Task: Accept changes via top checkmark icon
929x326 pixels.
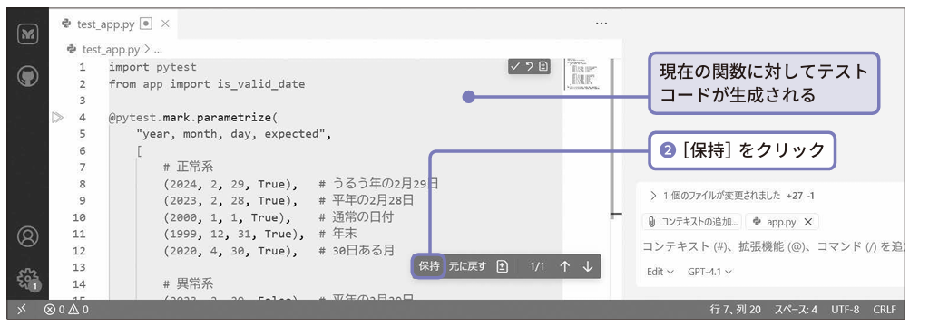Action: [x=515, y=66]
